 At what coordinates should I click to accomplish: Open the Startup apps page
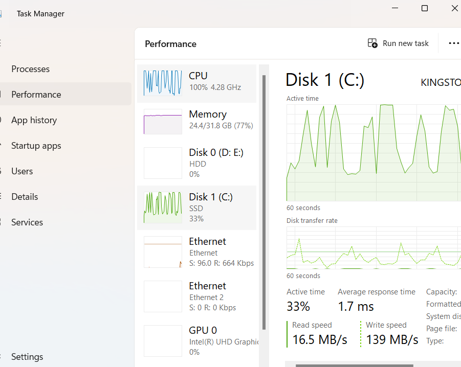[x=36, y=146]
